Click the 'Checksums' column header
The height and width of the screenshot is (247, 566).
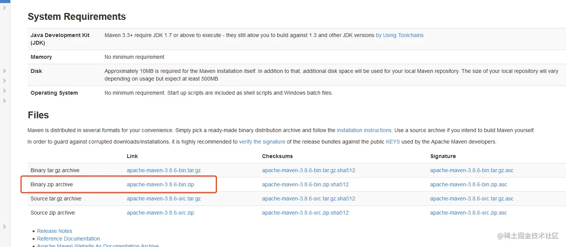pyautogui.click(x=277, y=156)
